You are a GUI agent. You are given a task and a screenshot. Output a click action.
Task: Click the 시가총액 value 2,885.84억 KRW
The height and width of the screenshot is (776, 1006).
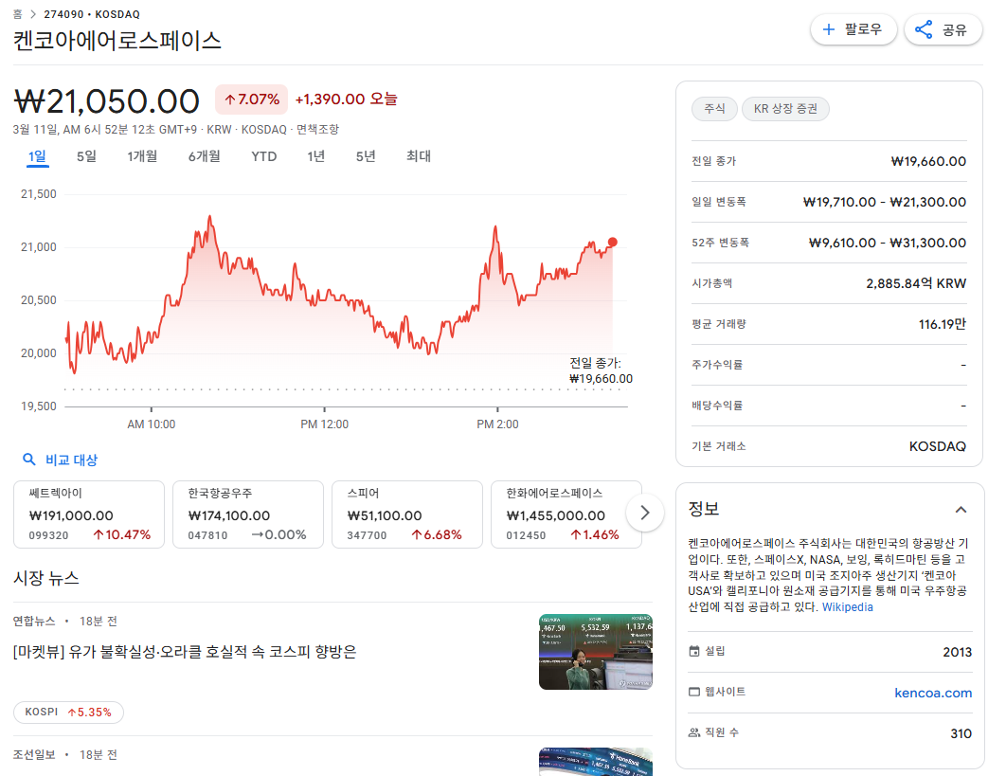(x=916, y=283)
